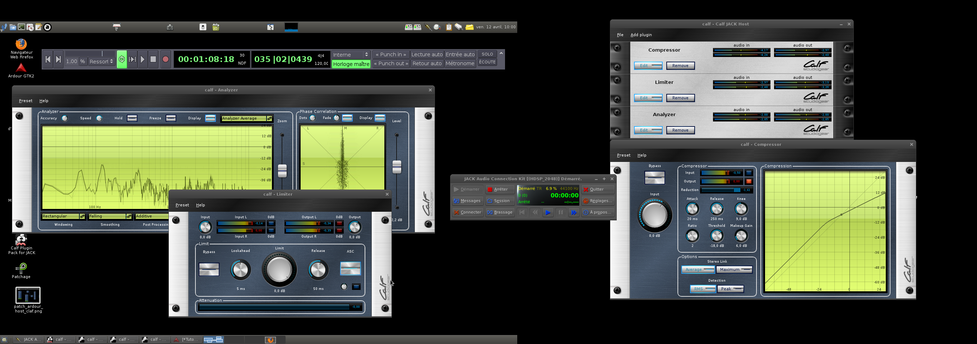The height and width of the screenshot is (344, 977).
Task: Click the blue play button in JACK
Action: pyautogui.click(x=548, y=212)
